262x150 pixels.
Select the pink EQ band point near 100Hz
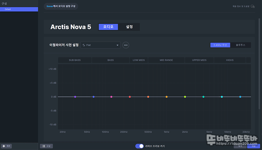[x=111, y=97]
